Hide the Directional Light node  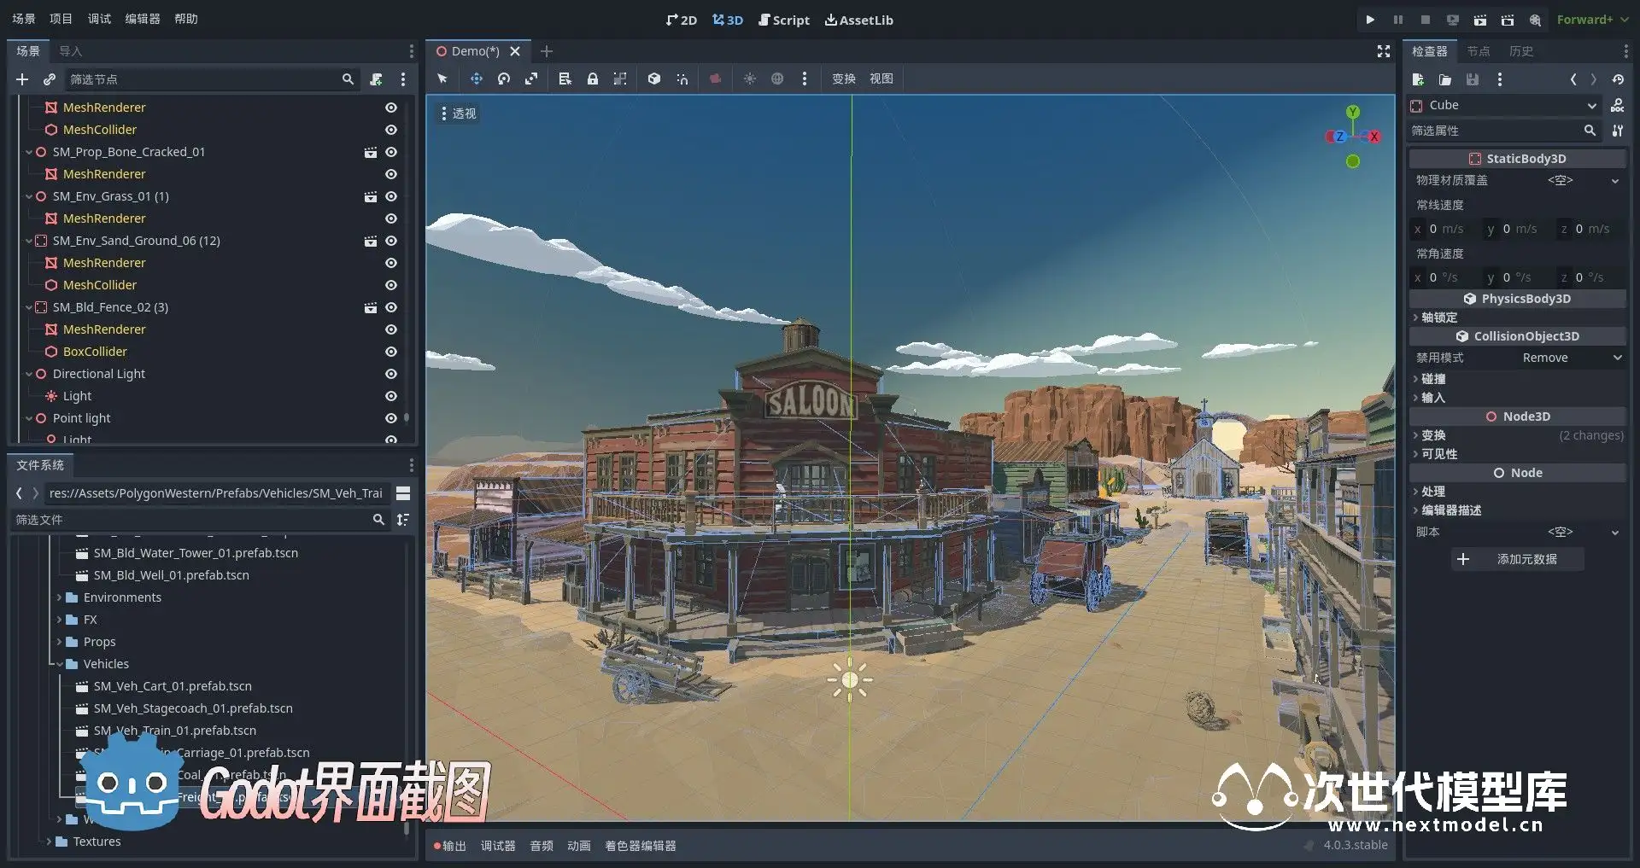click(x=390, y=374)
